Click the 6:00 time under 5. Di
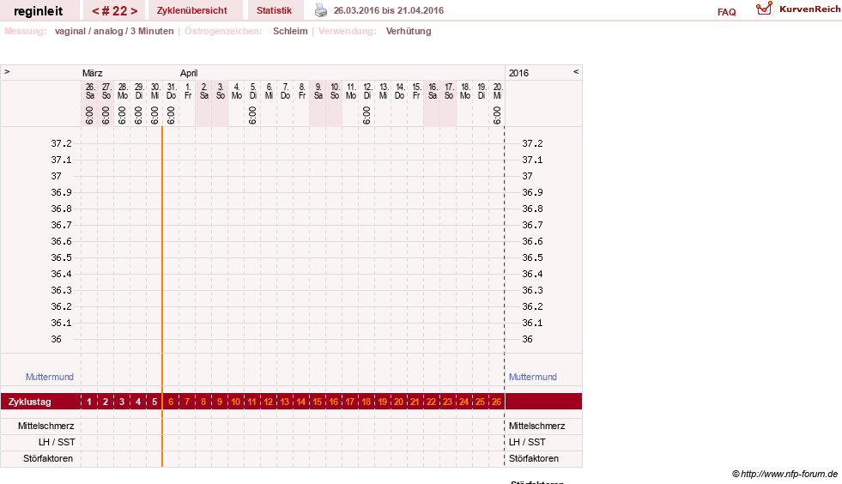 click(252, 115)
